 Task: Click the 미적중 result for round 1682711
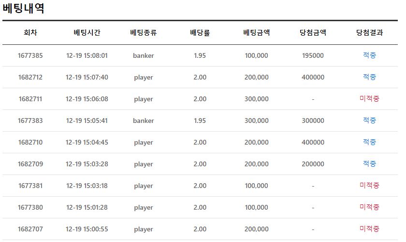369,99
